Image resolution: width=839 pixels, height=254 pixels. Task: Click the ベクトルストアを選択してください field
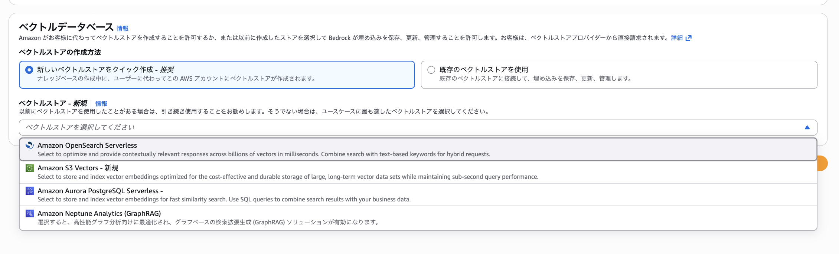(418, 127)
